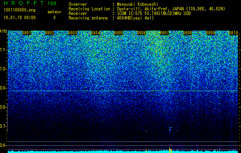
Task: Click the 1.0 kHz axis tick label
Action: tap(3, 69)
